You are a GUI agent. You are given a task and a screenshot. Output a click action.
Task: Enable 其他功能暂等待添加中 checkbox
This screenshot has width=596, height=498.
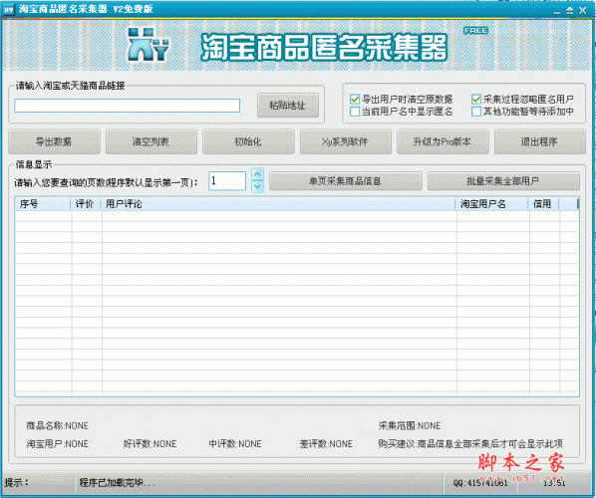coord(475,112)
